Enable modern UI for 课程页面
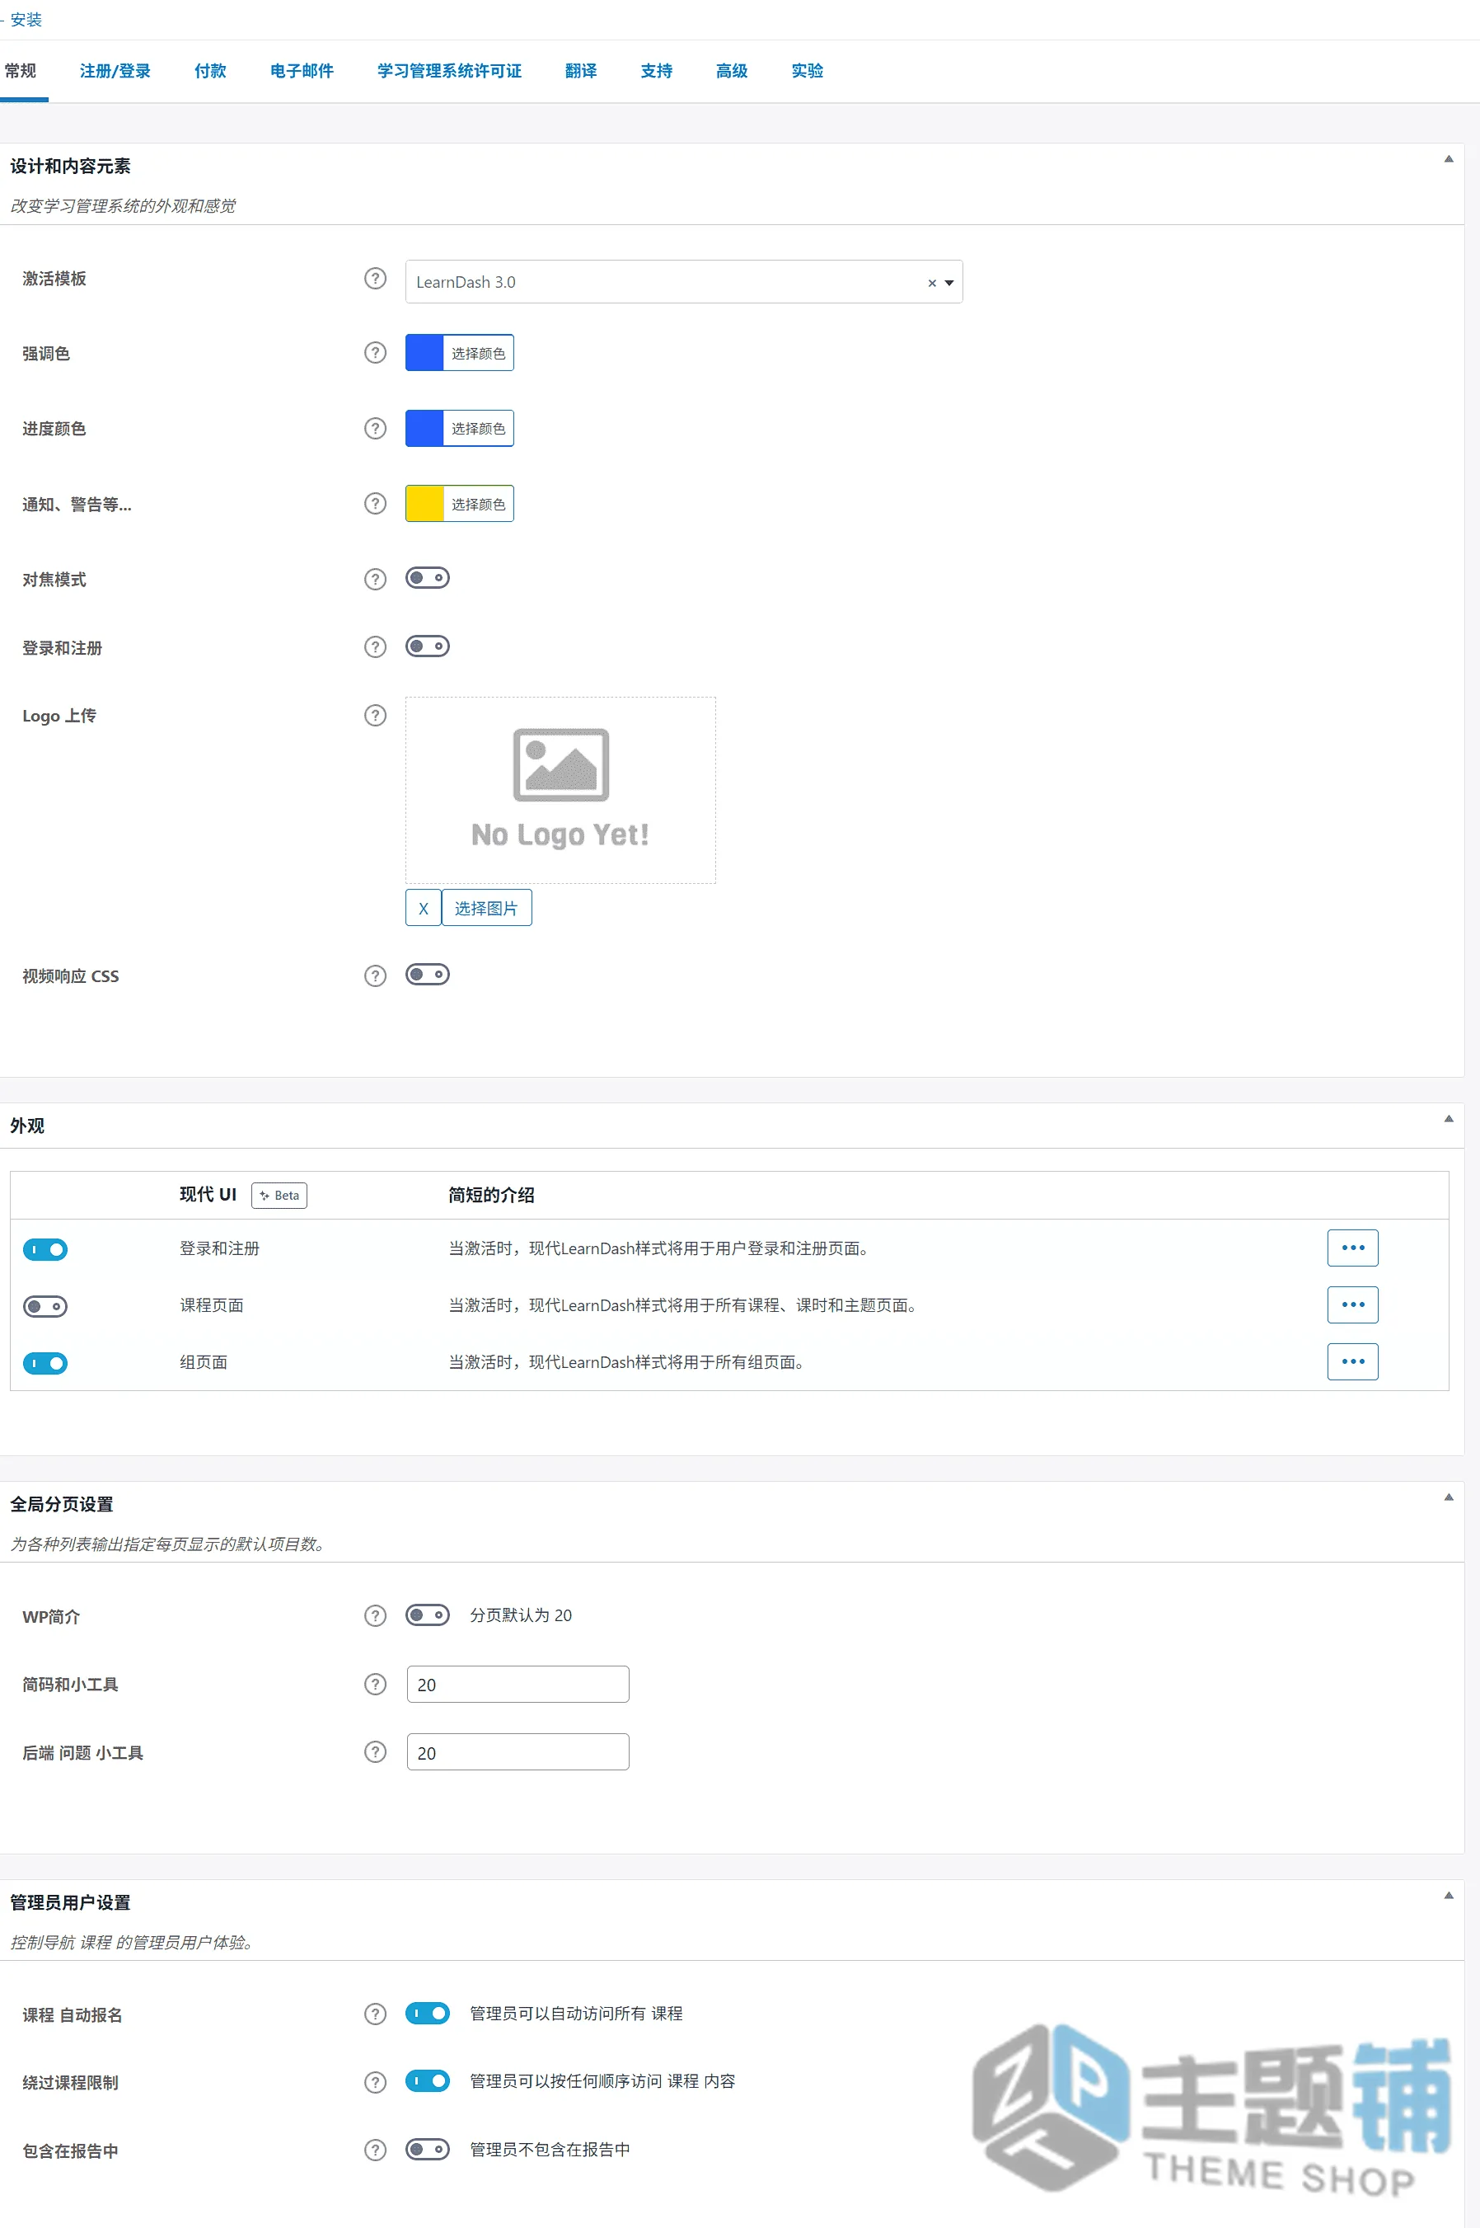 tap(45, 1306)
